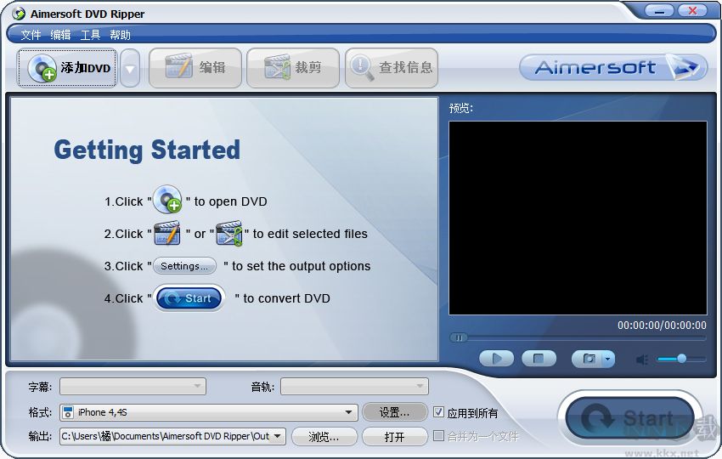
Task: Click the app icon in title bar
Action: (x=19, y=14)
